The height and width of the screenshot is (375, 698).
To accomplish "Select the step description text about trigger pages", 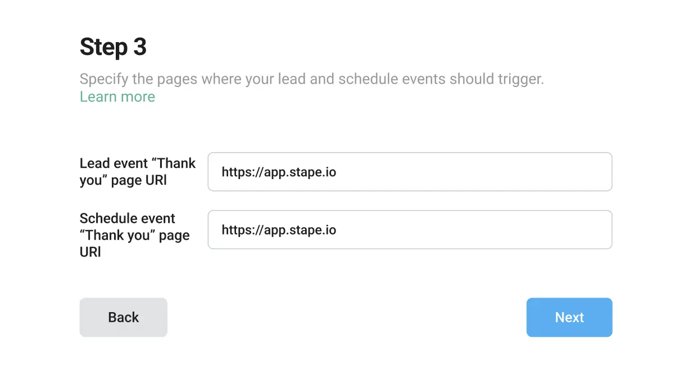I will (311, 79).
